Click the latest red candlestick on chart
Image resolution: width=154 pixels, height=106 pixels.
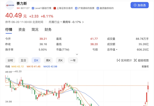coord(148,87)
